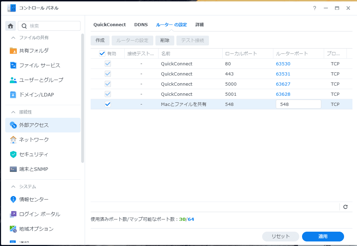This screenshot has width=357, height=246.
Task: Click the 接続テスト column header
Action: 141,54
